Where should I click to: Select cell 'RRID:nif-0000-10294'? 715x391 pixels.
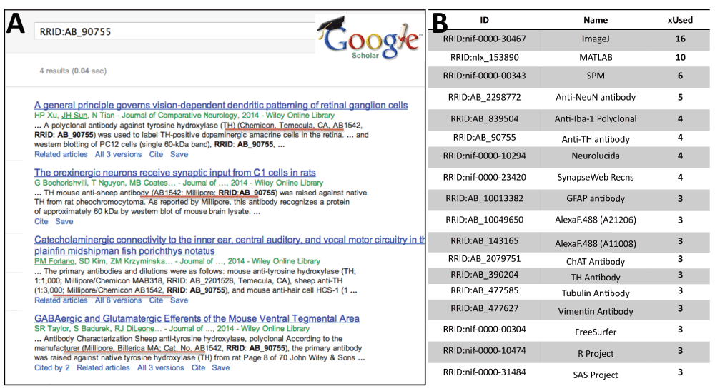[484, 156]
